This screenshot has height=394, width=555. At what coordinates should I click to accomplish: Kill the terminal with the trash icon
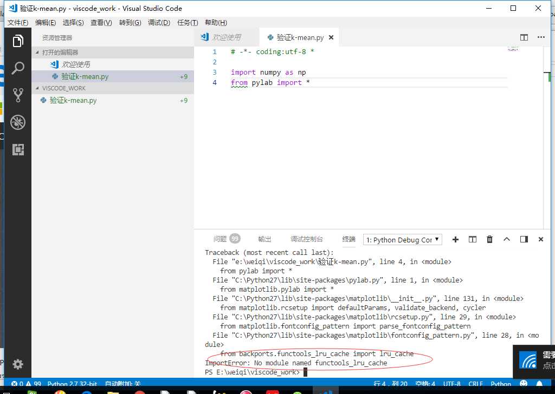point(489,240)
